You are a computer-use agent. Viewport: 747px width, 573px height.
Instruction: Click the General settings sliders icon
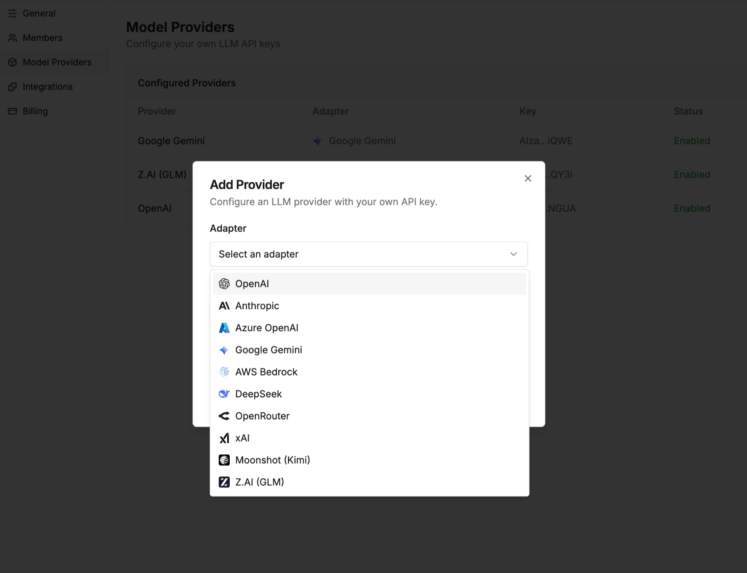click(12, 13)
